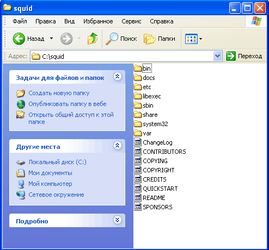Select the README file icon

pos(138,198)
